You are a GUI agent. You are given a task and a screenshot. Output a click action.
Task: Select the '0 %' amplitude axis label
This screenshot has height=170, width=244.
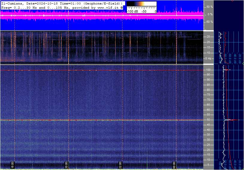click(210, 14)
